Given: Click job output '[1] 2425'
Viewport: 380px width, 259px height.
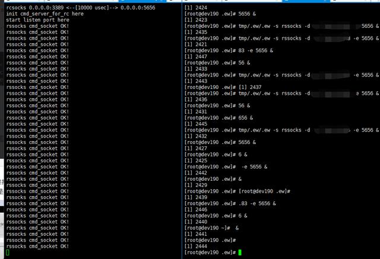Looking at the screenshot, I should pyautogui.click(x=196, y=161).
